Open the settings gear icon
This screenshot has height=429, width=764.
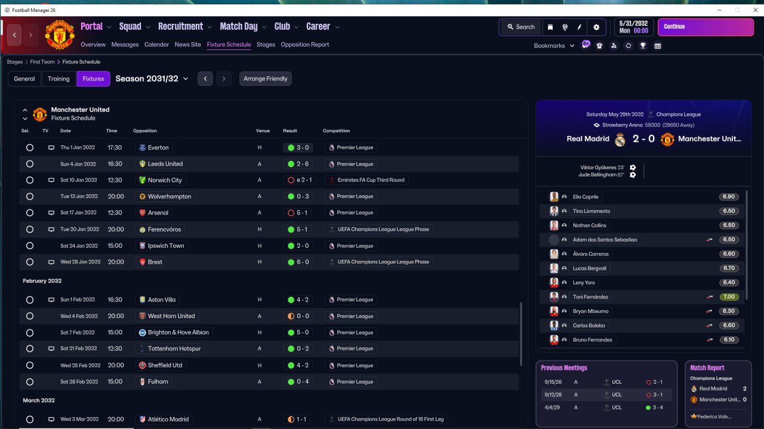coord(596,27)
